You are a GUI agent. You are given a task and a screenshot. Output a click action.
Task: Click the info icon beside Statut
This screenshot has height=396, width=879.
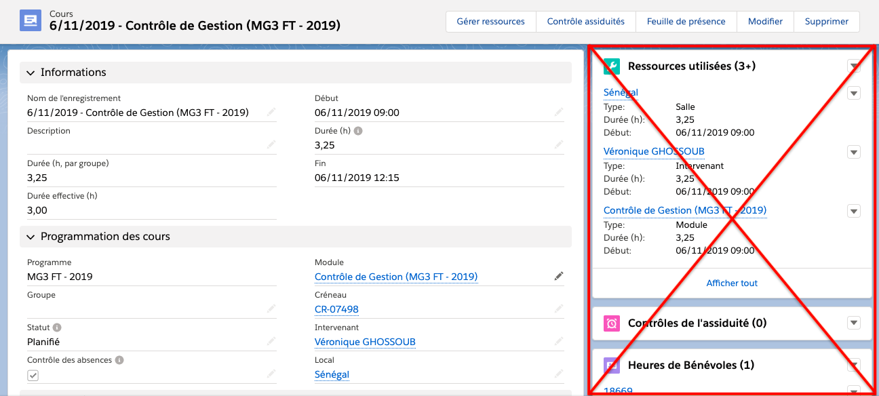coord(57,328)
